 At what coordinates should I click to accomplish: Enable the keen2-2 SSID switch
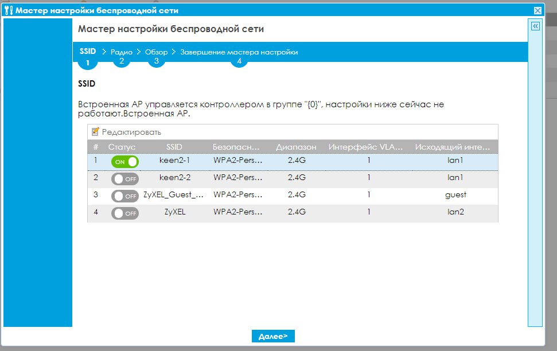(x=124, y=179)
